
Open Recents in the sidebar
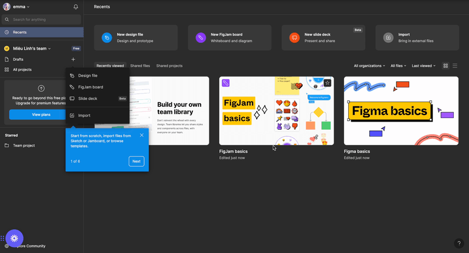click(42, 32)
